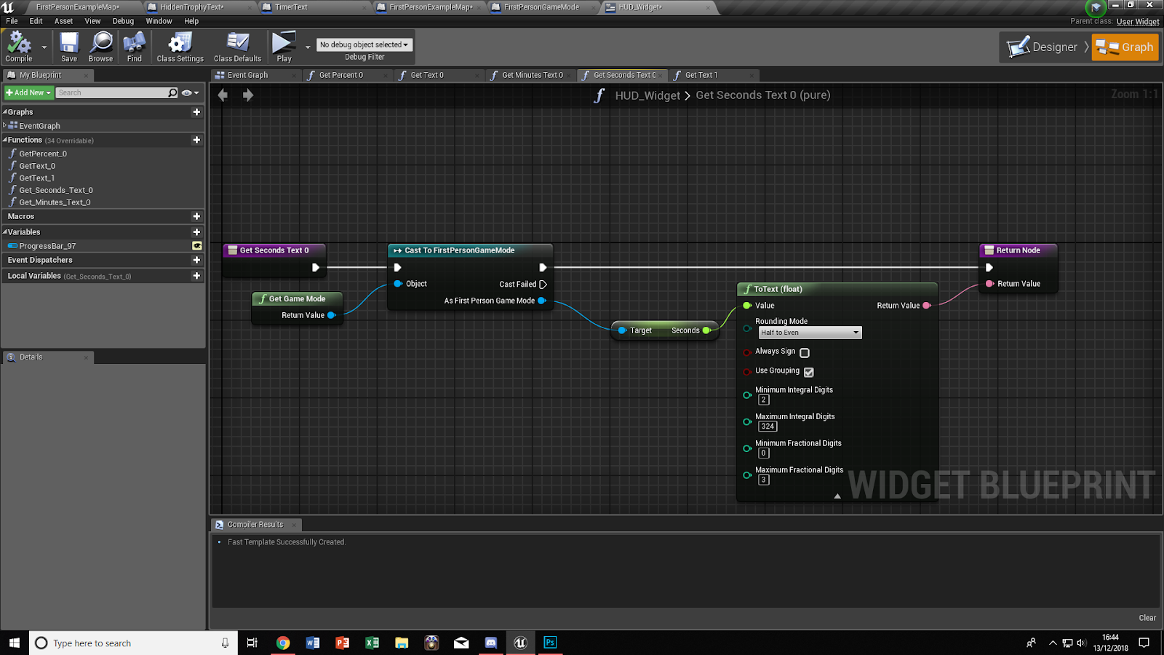Image resolution: width=1164 pixels, height=655 pixels.
Task: Open the Rounding Mode dropdown
Action: 810,333
